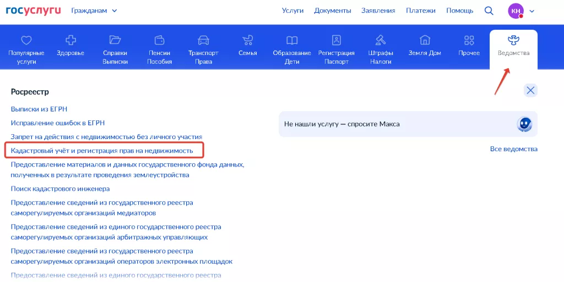
Task: Open the Справки Выписки folder icon
Action: [115, 40]
